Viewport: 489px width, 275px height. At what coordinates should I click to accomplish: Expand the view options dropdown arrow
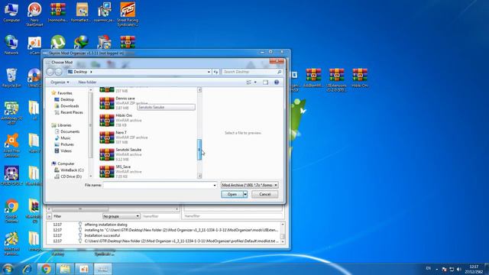(x=255, y=82)
